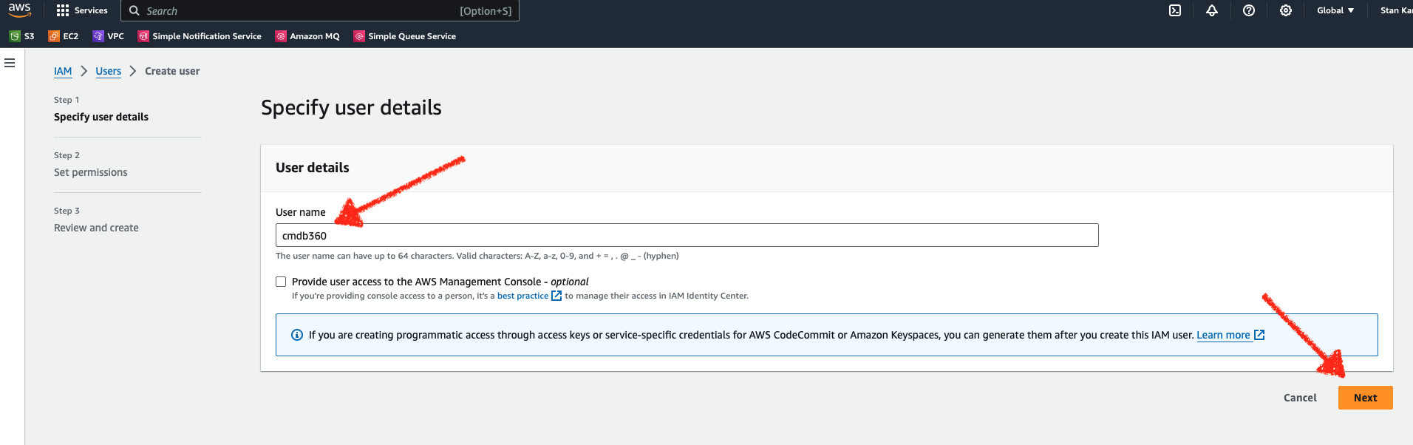1413x445 pixels.
Task: Go to the IAM breadcrumb
Action: click(63, 71)
